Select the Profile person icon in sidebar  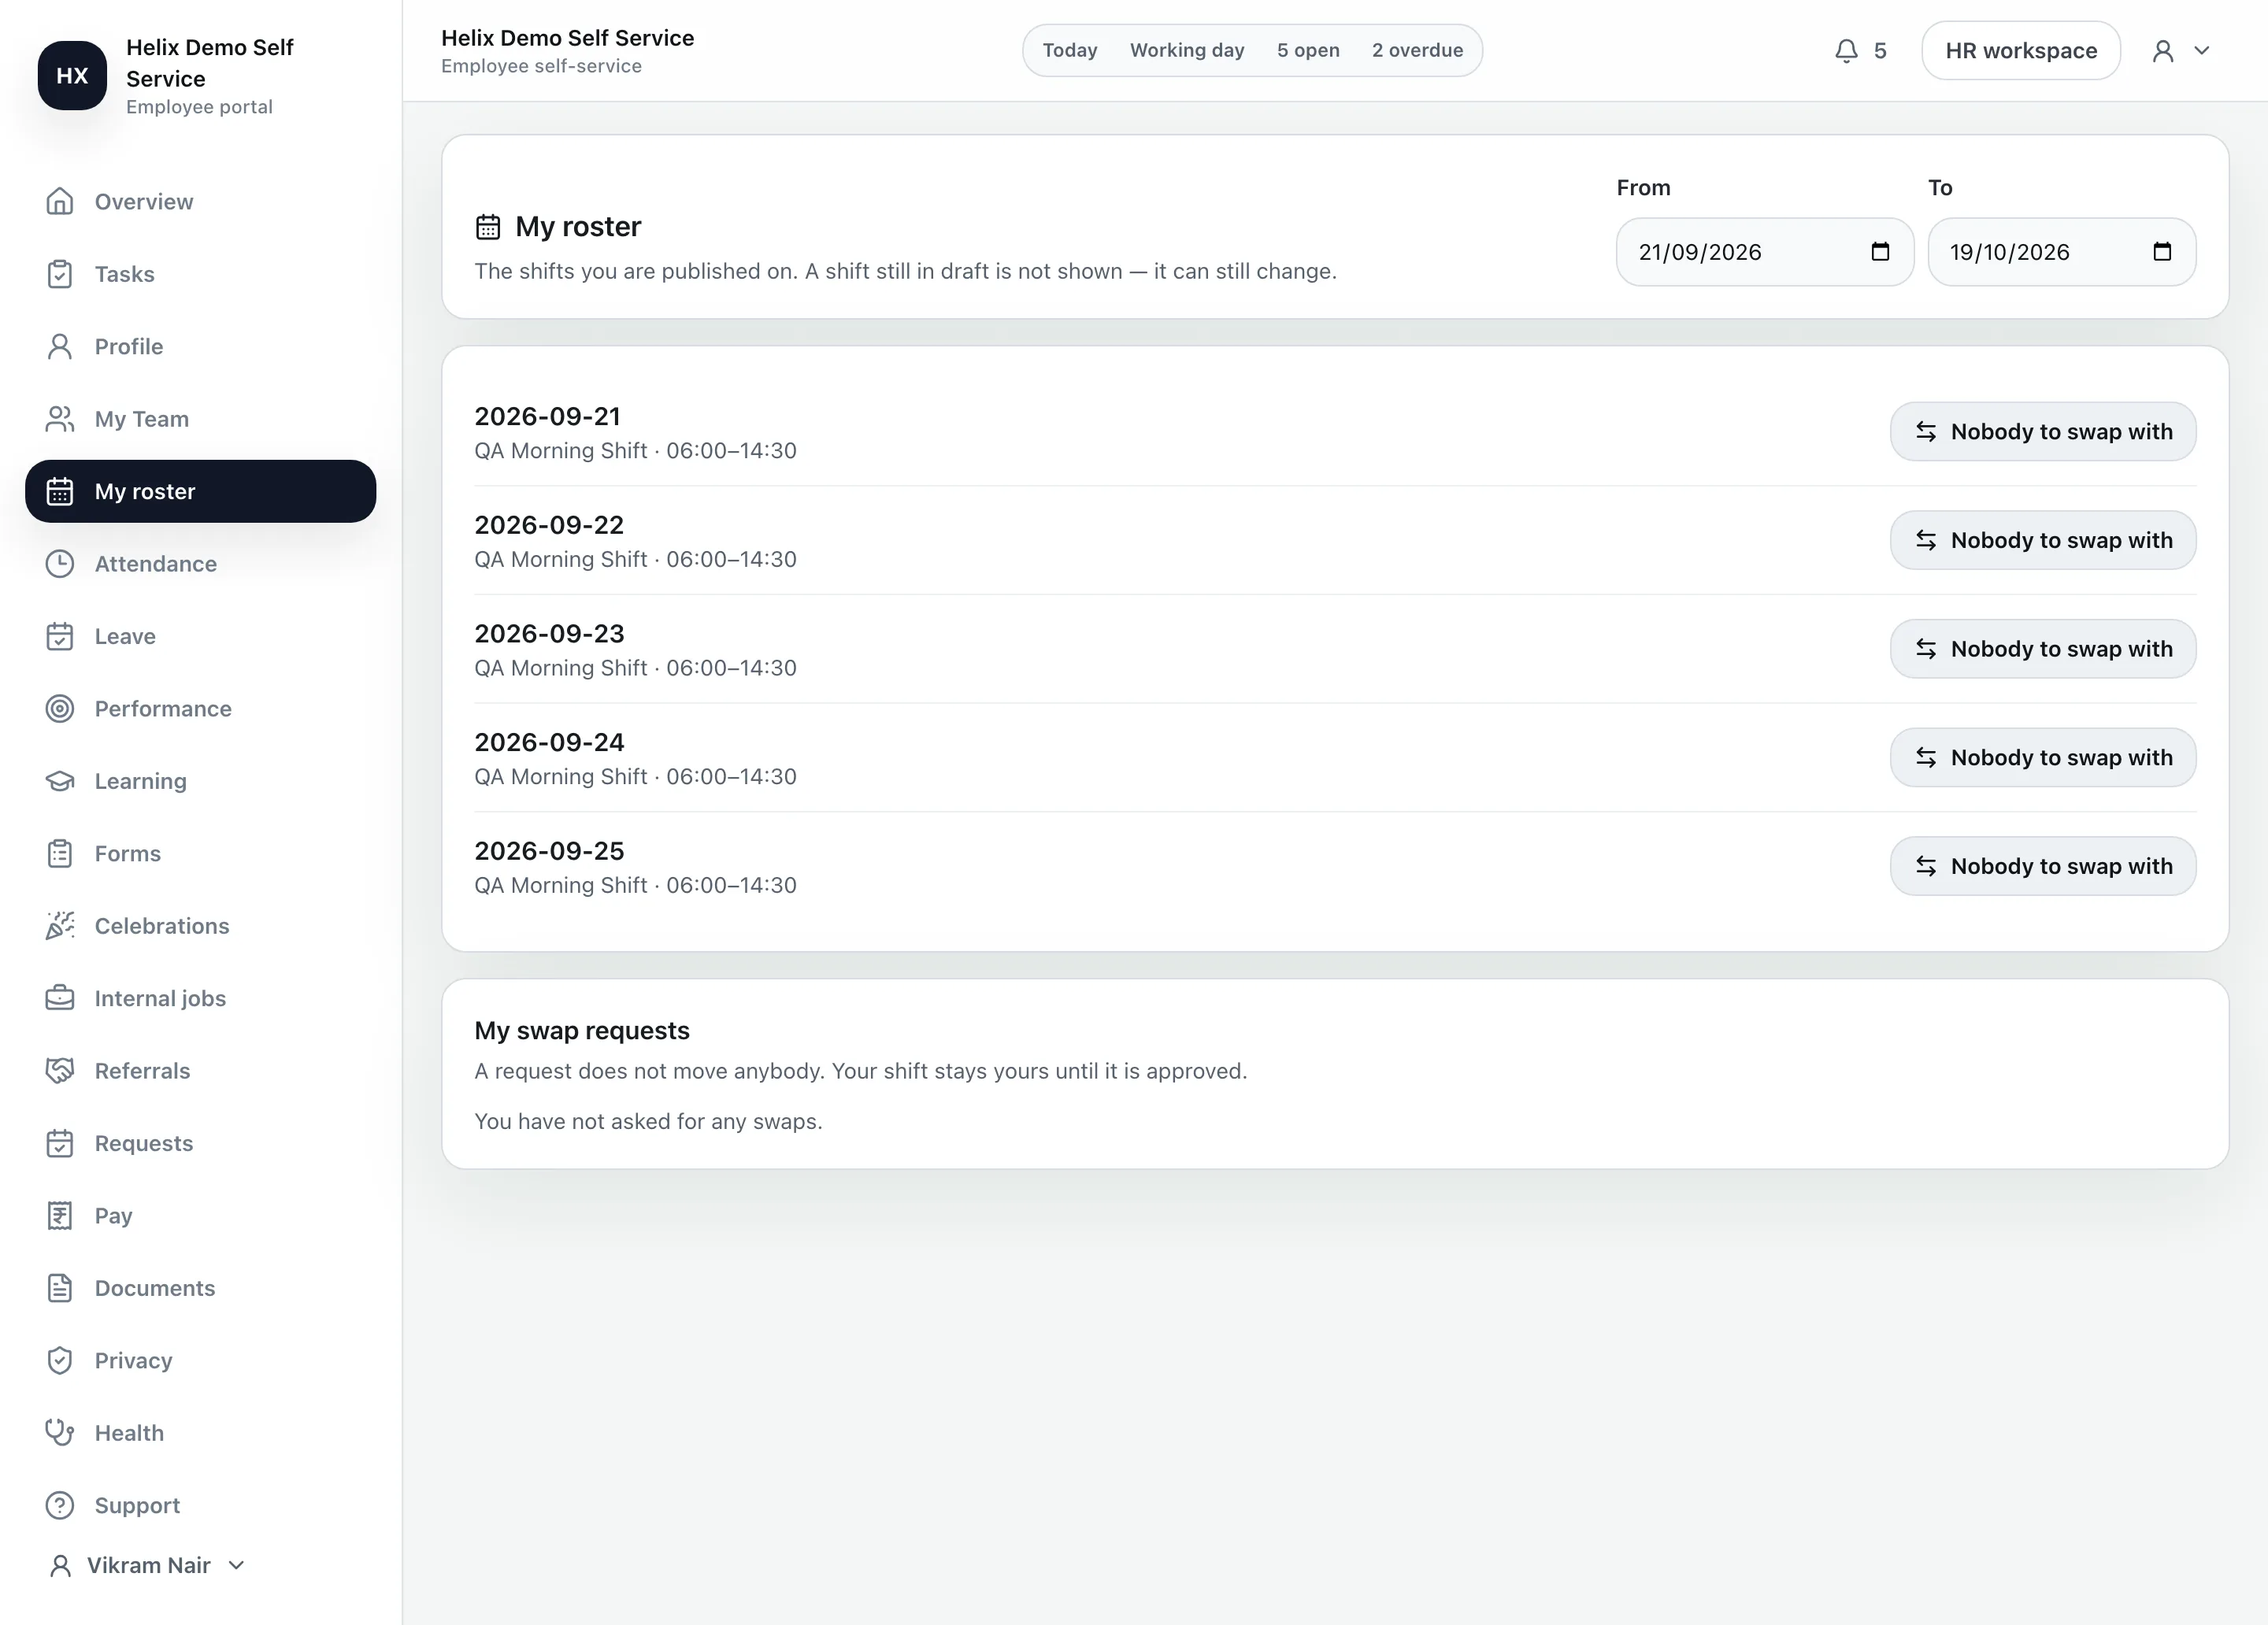[x=60, y=346]
